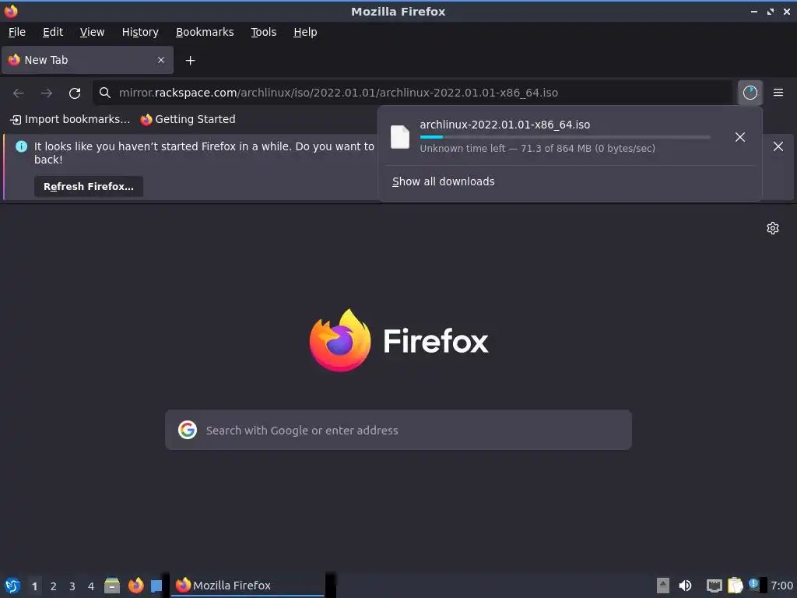Image resolution: width=797 pixels, height=598 pixels.
Task: Click the eject removable media tray icon
Action: click(663, 586)
